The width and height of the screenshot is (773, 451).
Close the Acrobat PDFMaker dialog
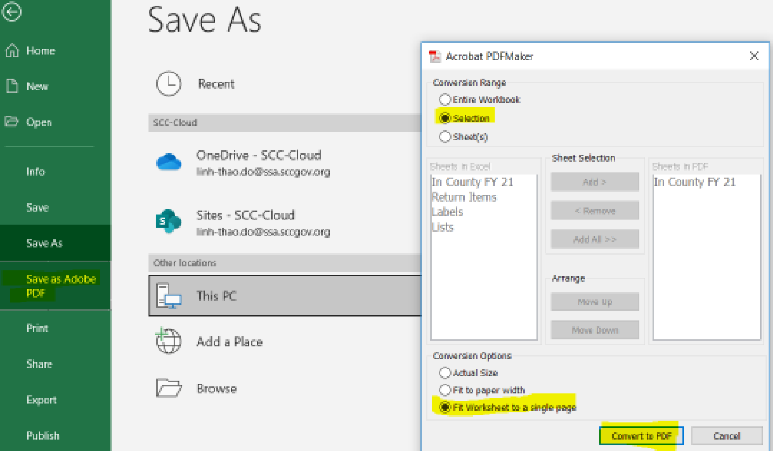[x=754, y=56]
